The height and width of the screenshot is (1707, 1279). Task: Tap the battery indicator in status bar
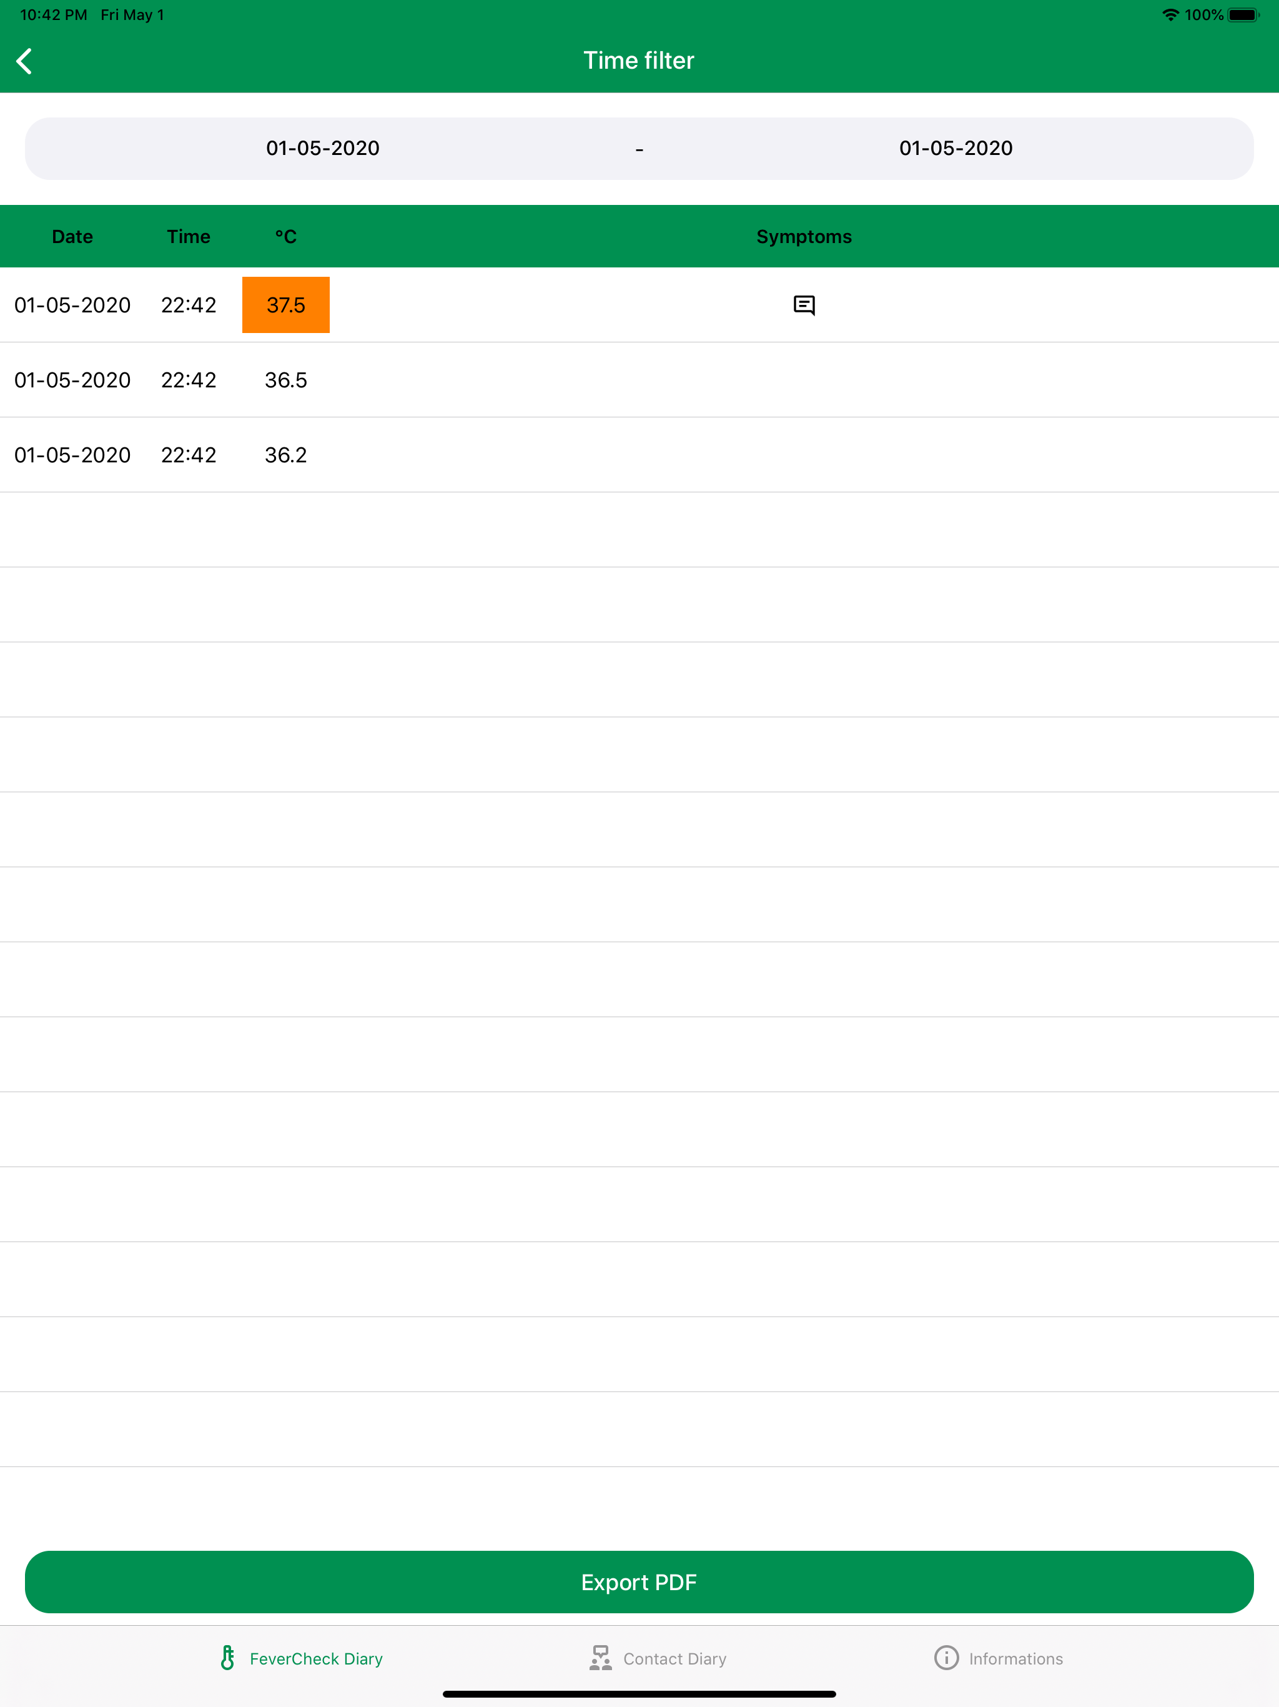click(x=1243, y=14)
